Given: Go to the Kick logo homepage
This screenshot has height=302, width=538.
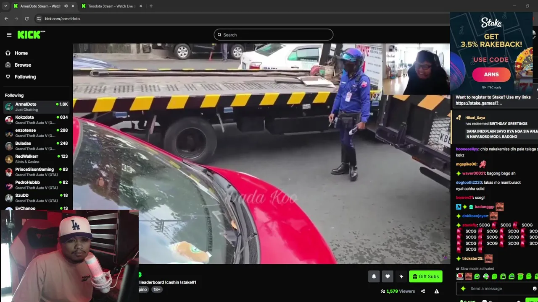Looking at the screenshot, I should pos(31,35).
